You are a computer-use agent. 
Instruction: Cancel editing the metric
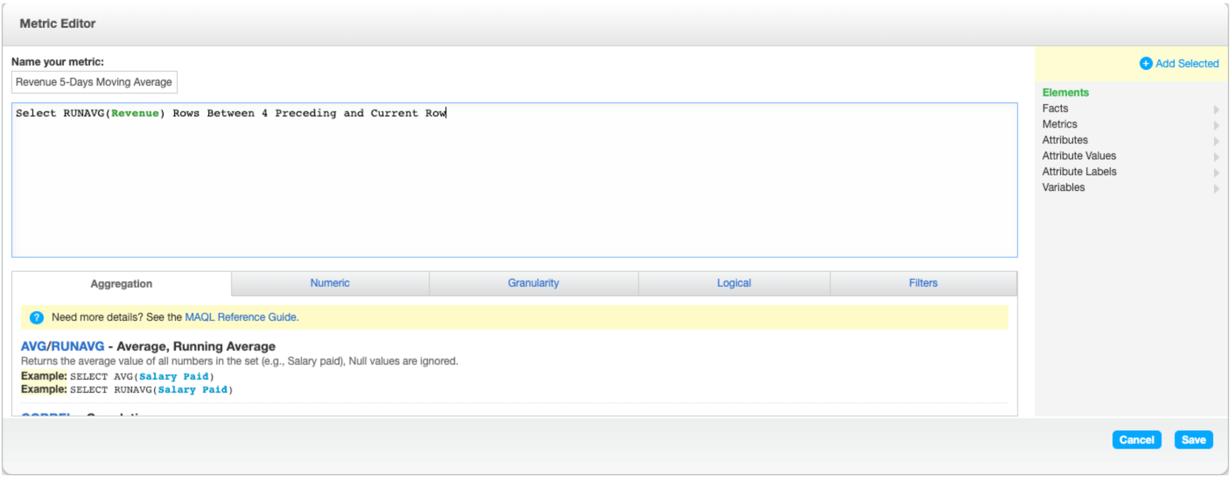[x=1136, y=439]
